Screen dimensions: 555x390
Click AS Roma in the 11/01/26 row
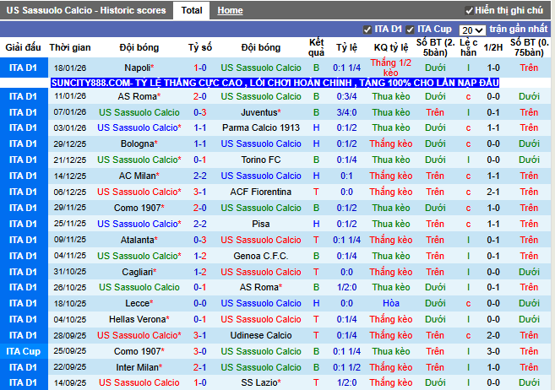click(x=138, y=96)
